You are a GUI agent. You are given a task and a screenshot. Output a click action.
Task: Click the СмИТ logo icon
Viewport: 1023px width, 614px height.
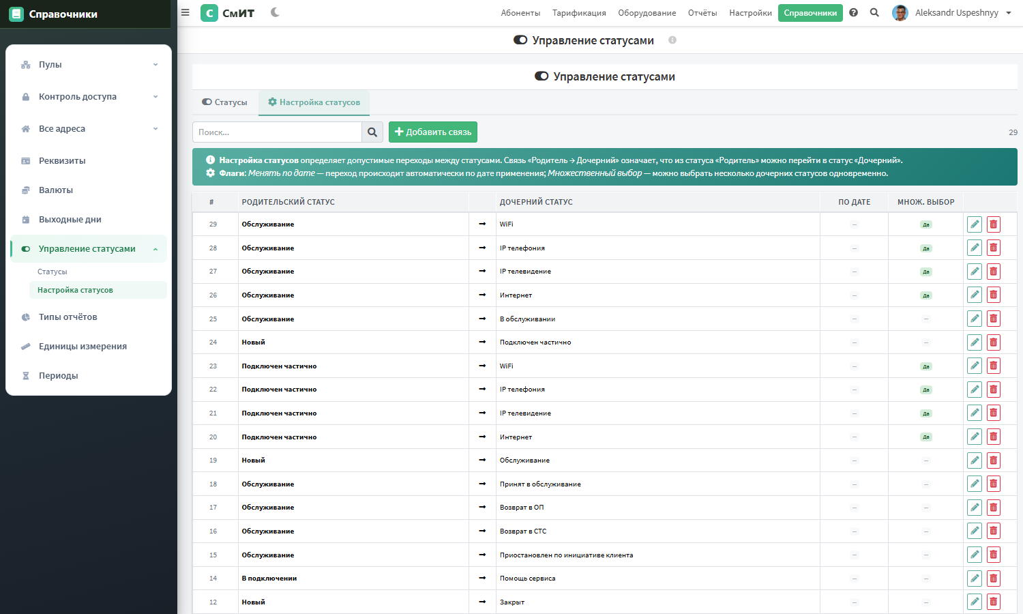(209, 13)
